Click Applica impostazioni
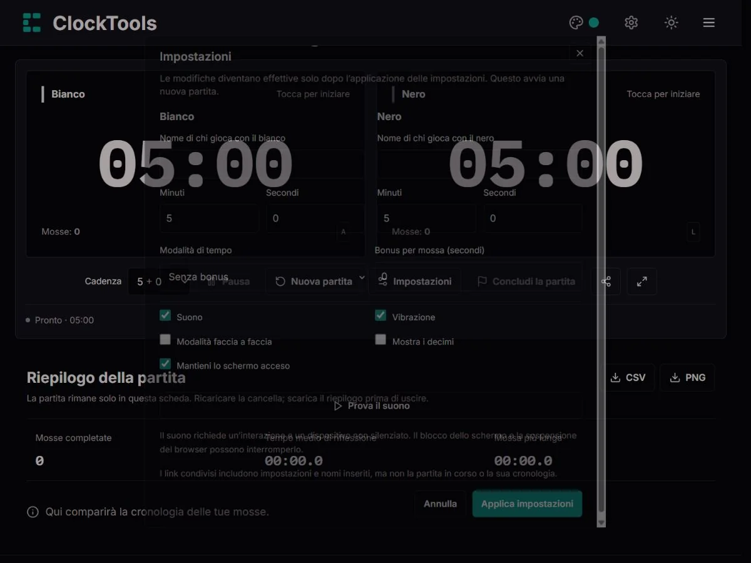Image resolution: width=751 pixels, height=563 pixels. (x=527, y=504)
